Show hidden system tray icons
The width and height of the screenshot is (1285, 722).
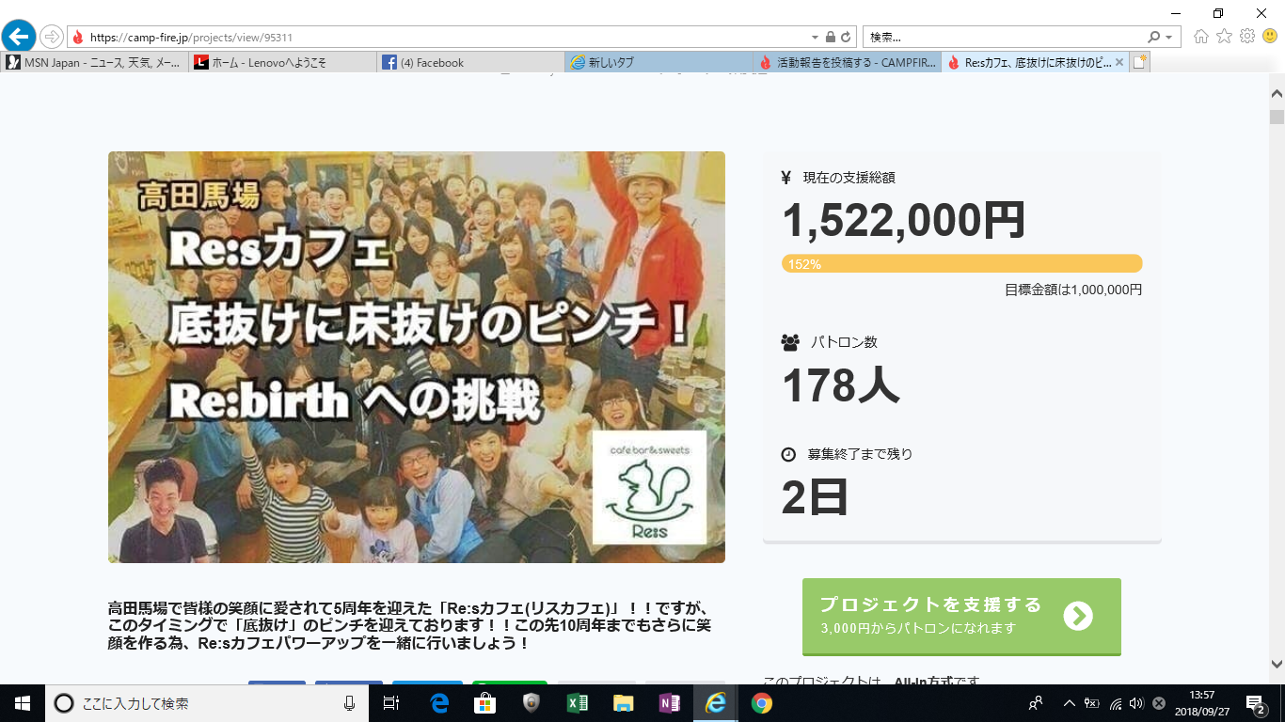point(1069,703)
